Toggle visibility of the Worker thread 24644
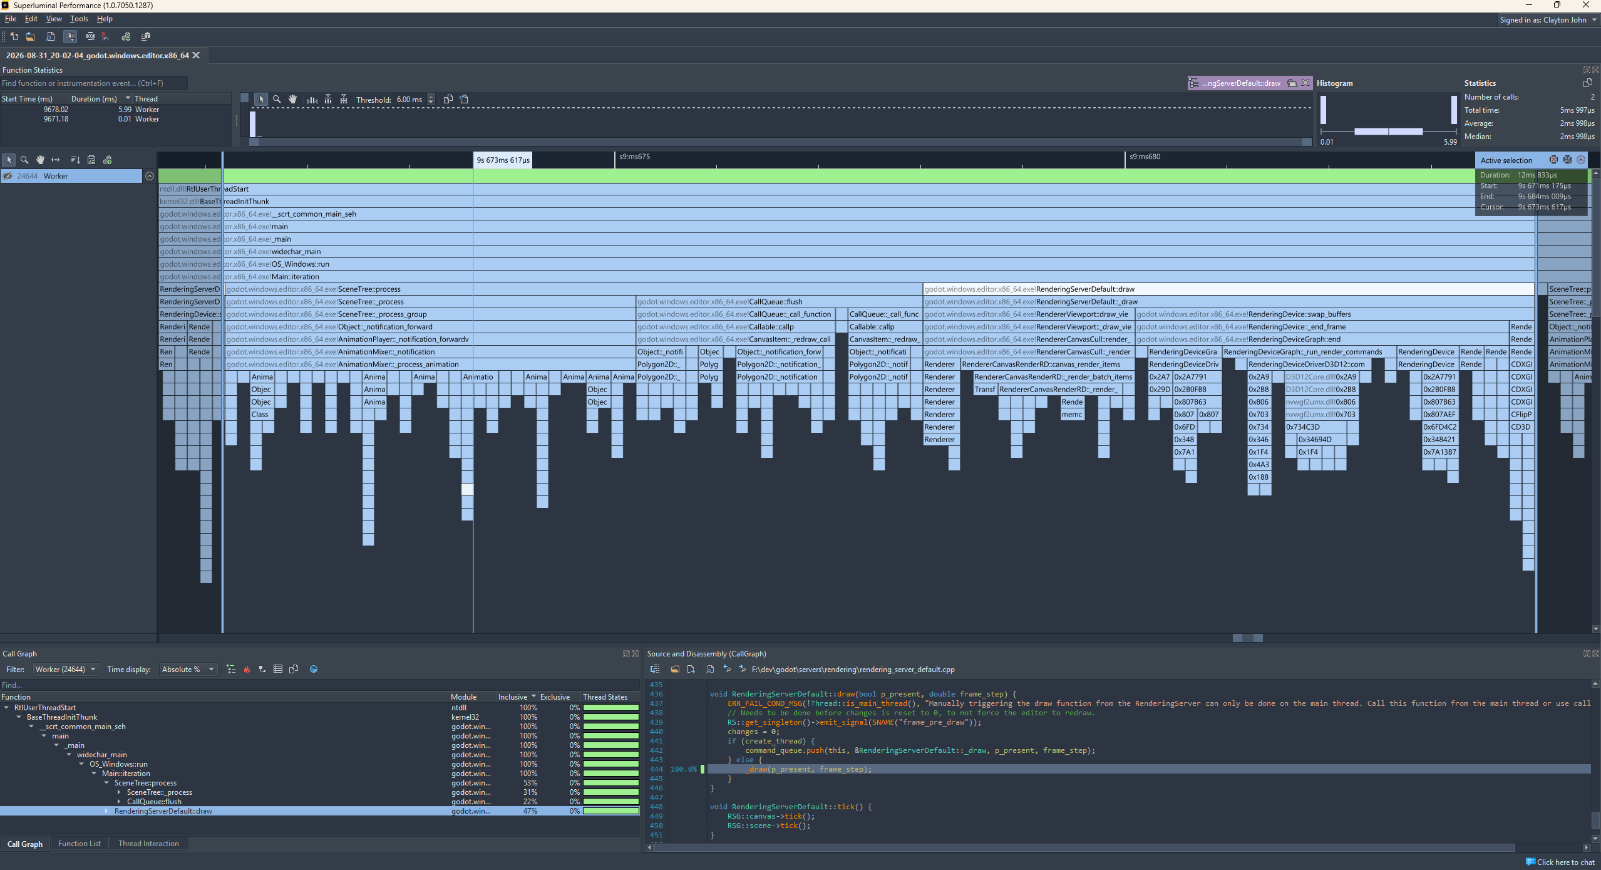Screen dimensions: 1601x870 pyautogui.click(x=8, y=176)
